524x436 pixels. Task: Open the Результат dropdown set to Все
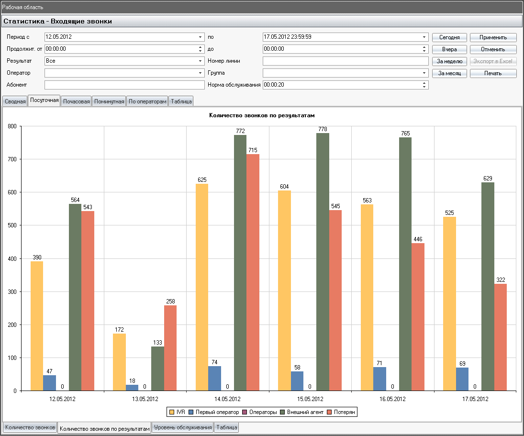(200, 61)
